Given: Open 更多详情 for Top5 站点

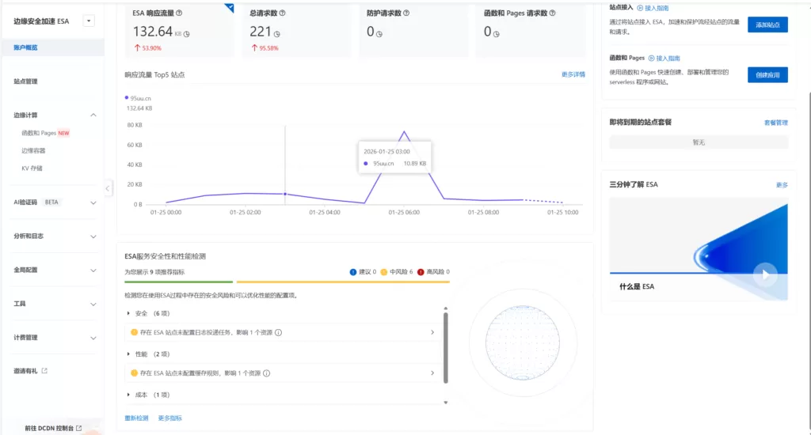Looking at the screenshot, I should click(x=573, y=74).
